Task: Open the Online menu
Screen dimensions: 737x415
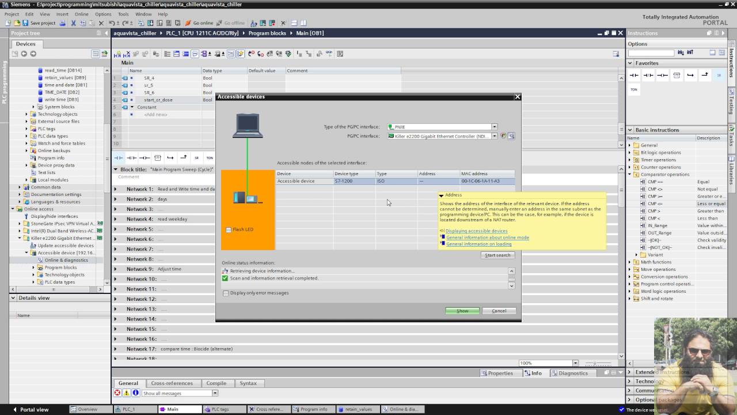Action: point(82,14)
